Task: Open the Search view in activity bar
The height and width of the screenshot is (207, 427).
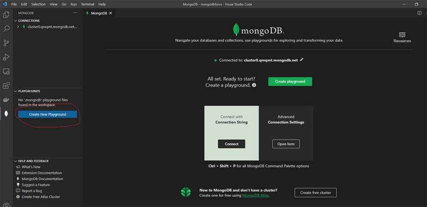Action: [6, 29]
